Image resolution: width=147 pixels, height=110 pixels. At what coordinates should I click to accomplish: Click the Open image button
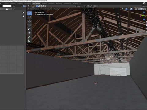pos(9,9)
